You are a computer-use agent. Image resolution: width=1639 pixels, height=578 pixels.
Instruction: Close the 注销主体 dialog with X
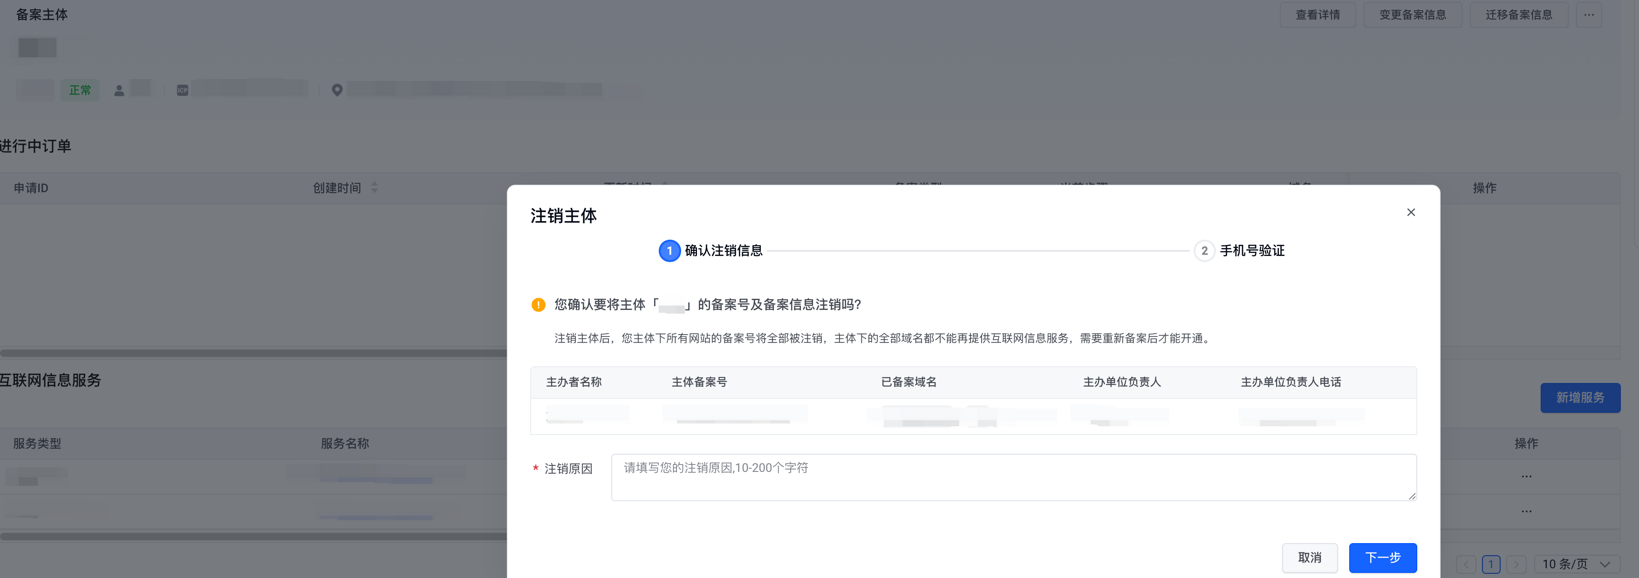coord(1411,212)
